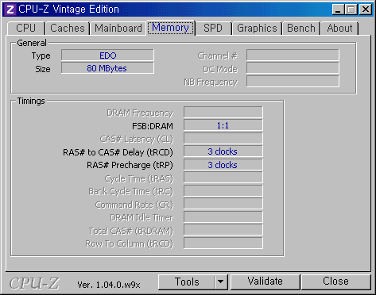Close window via the title bar X
Screen dimensions: 376x295
click(x=365, y=10)
